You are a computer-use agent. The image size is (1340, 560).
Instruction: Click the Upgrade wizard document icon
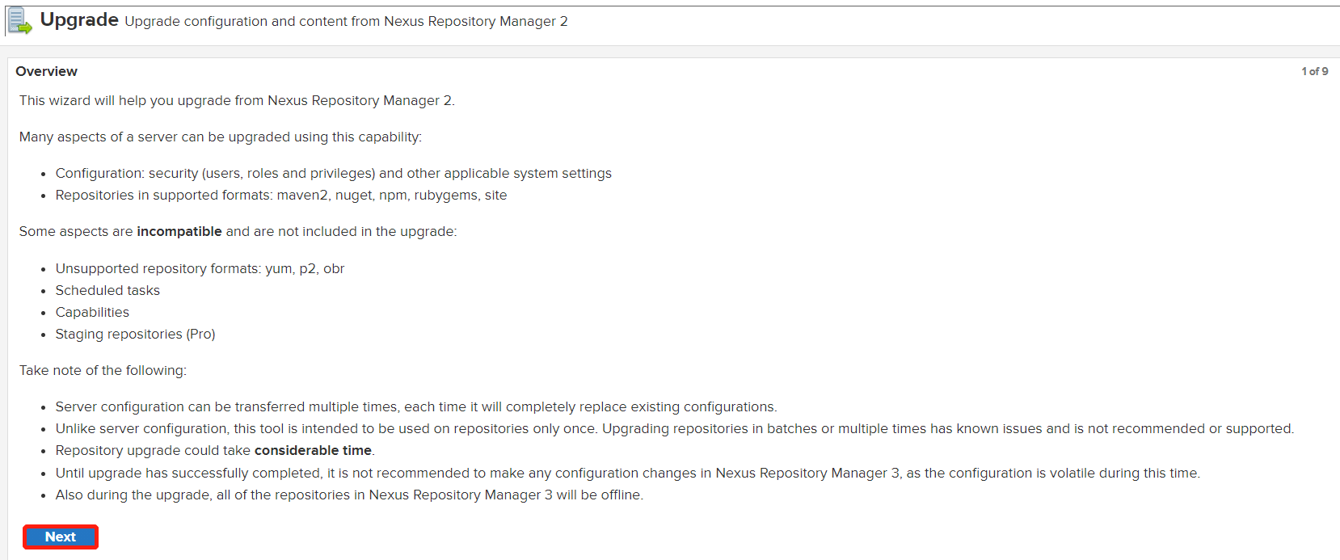click(19, 21)
